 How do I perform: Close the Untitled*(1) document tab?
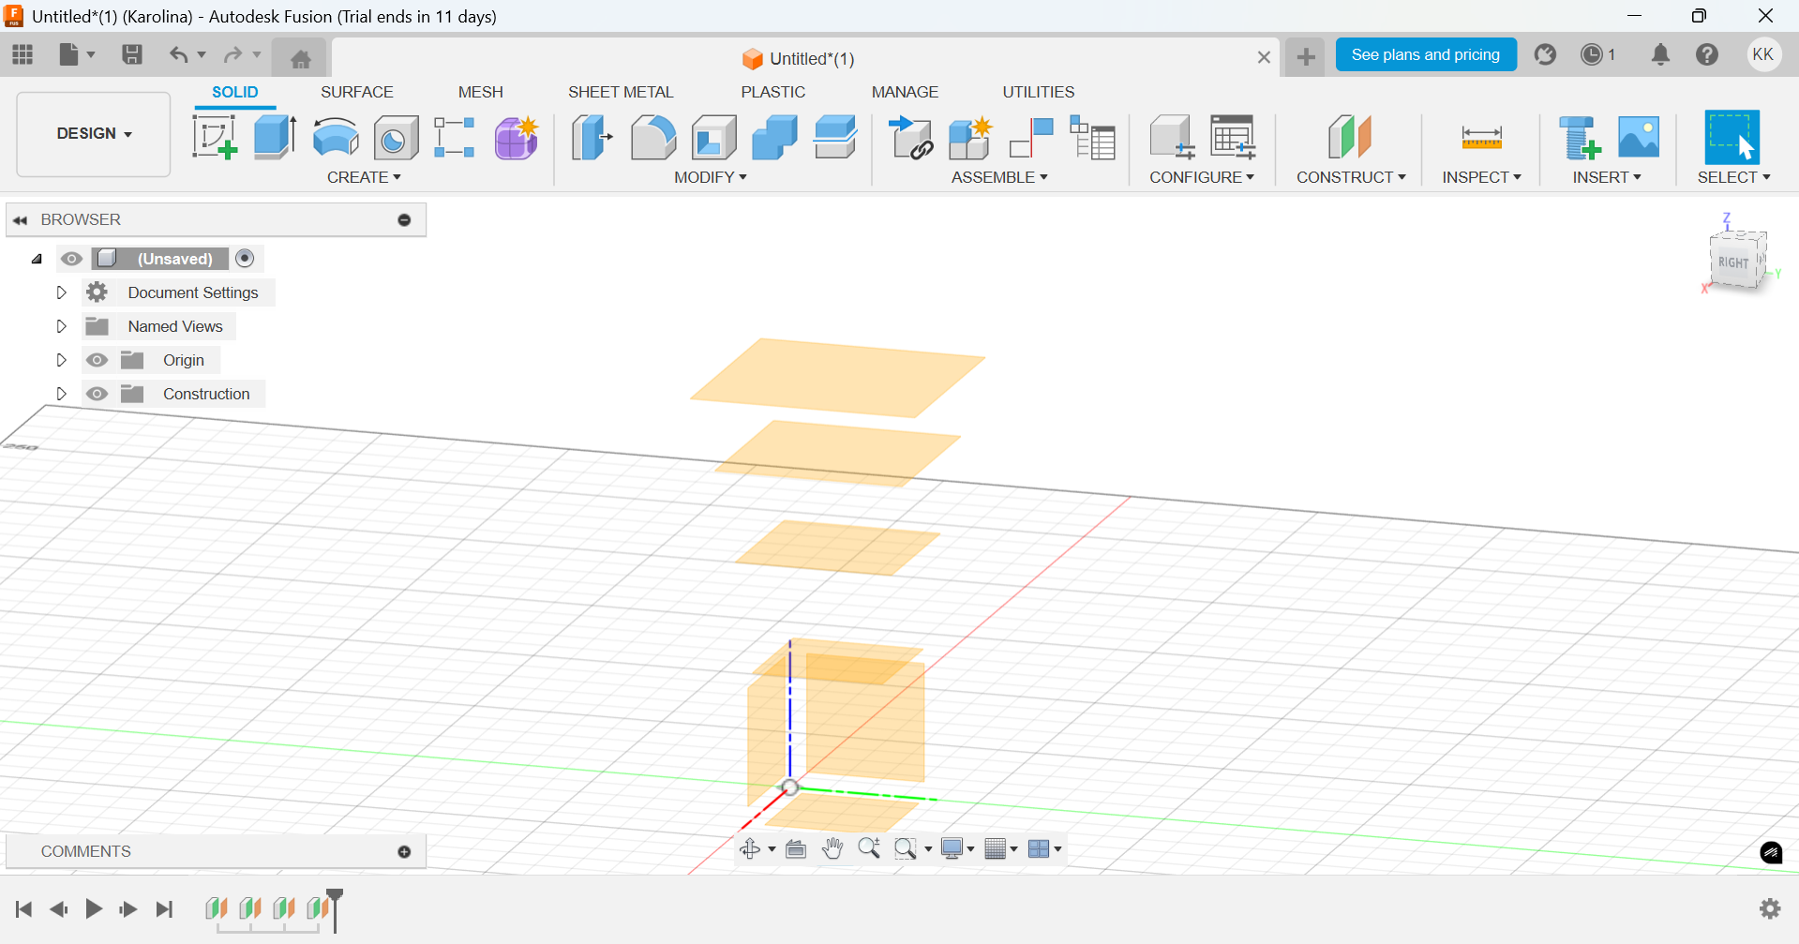tap(1264, 58)
